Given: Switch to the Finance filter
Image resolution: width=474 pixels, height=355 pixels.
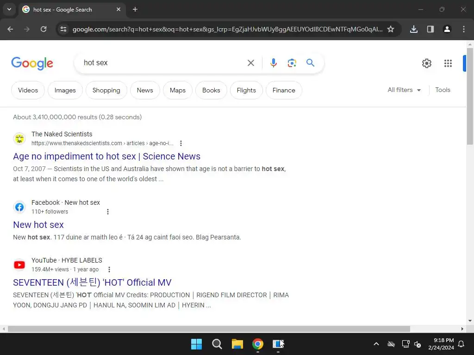Looking at the screenshot, I should coord(284,90).
